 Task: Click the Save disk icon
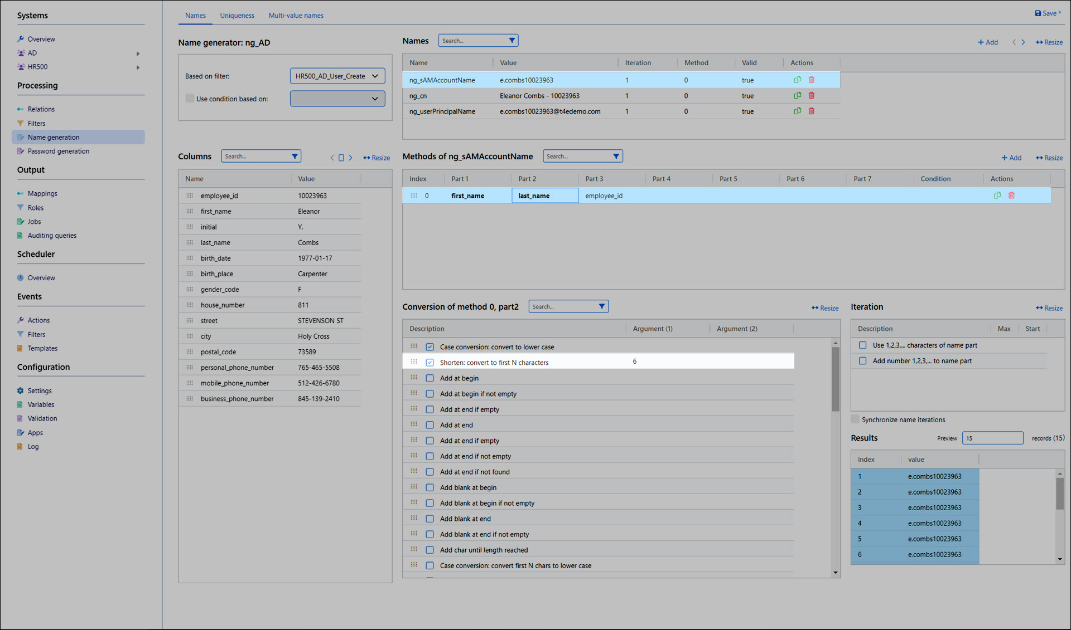click(1038, 13)
